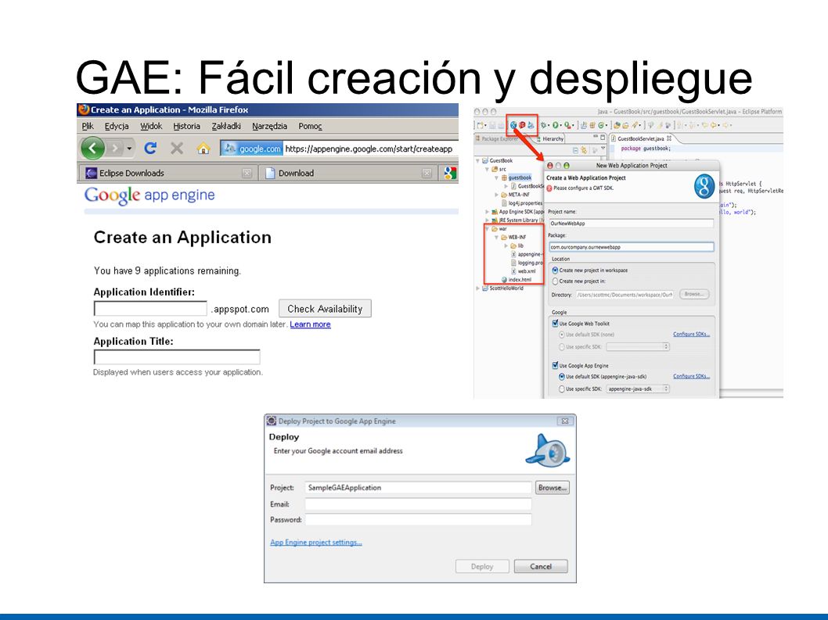The width and height of the screenshot is (828, 620).
Task: Switch to Download tab in Firefox
Action: pyautogui.click(x=348, y=173)
